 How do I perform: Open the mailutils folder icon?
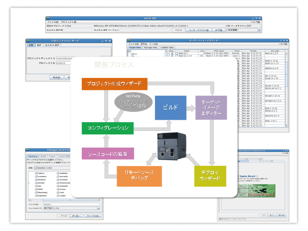[x=58, y=173]
